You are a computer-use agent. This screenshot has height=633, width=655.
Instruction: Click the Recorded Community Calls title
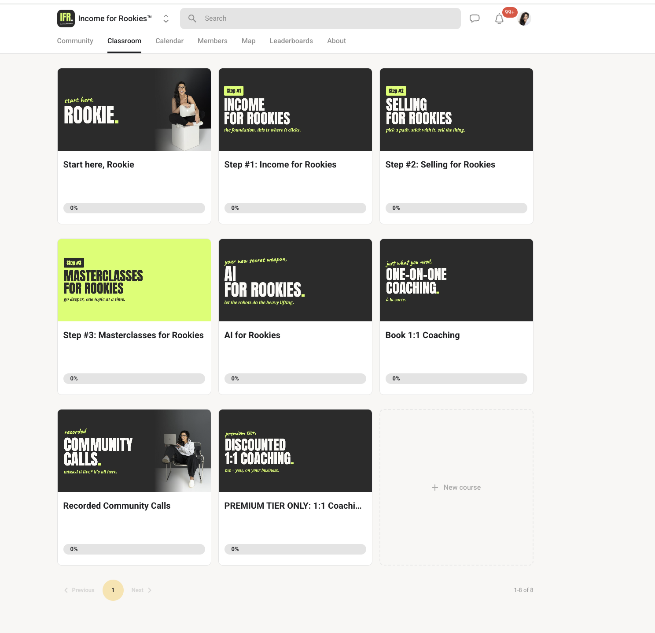tap(117, 506)
